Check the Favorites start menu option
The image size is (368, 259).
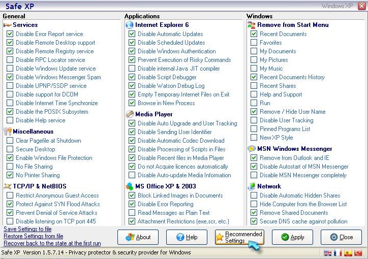(254, 43)
